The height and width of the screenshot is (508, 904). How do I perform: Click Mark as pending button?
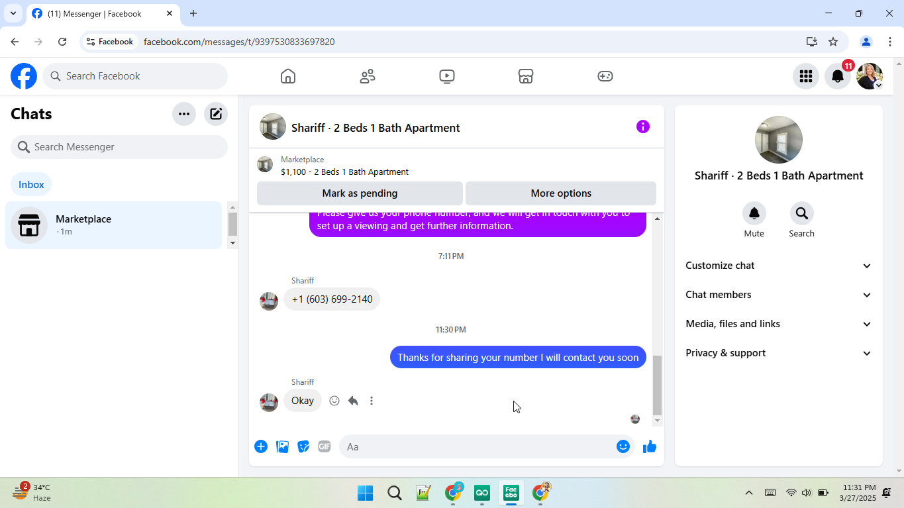pos(360,193)
